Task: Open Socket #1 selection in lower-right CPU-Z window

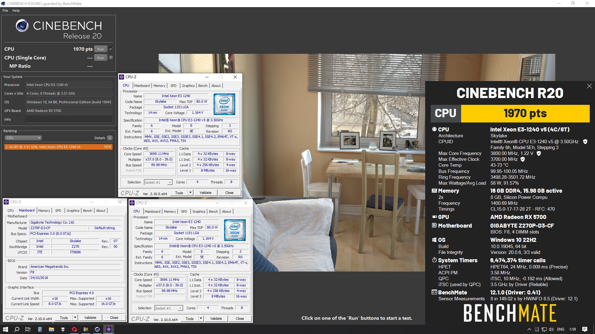Action: [169, 308]
